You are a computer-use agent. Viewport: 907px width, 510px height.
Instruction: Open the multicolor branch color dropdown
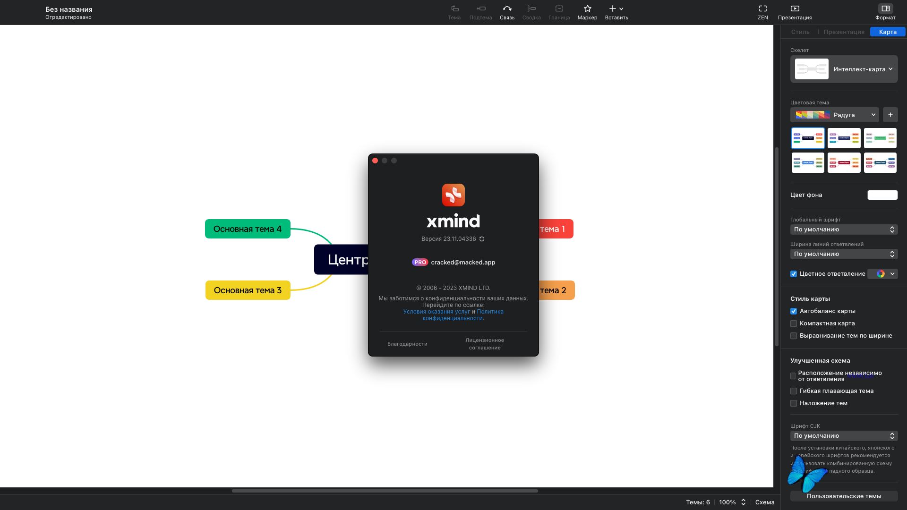882,274
